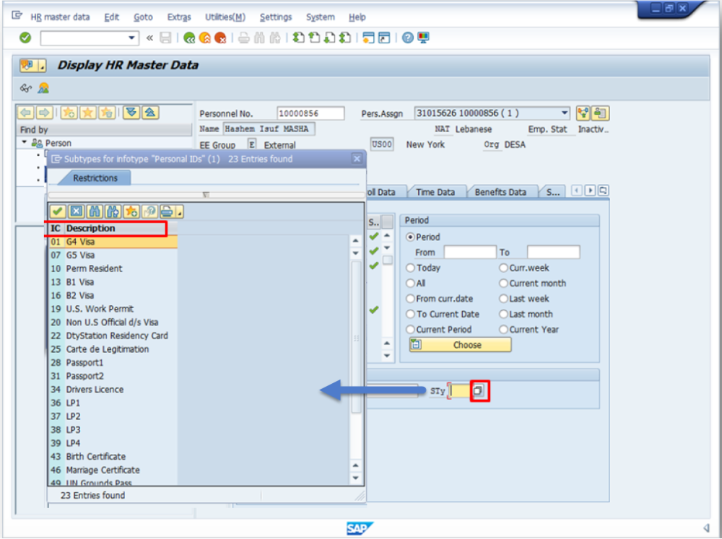Select the Last week radio button
The width and height of the screenshot is (722, 539).
click(503, 299)
